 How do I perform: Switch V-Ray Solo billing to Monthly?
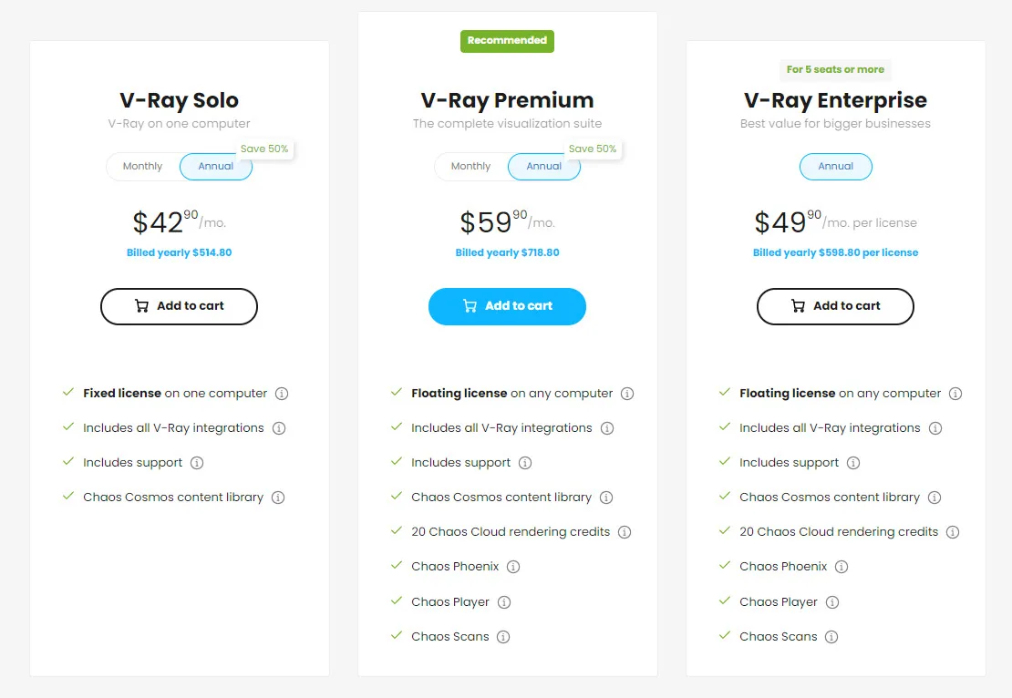(x=142, y=166)
